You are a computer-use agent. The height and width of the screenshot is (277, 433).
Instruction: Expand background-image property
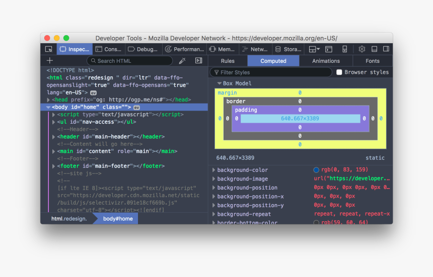[x=213, y=179]
